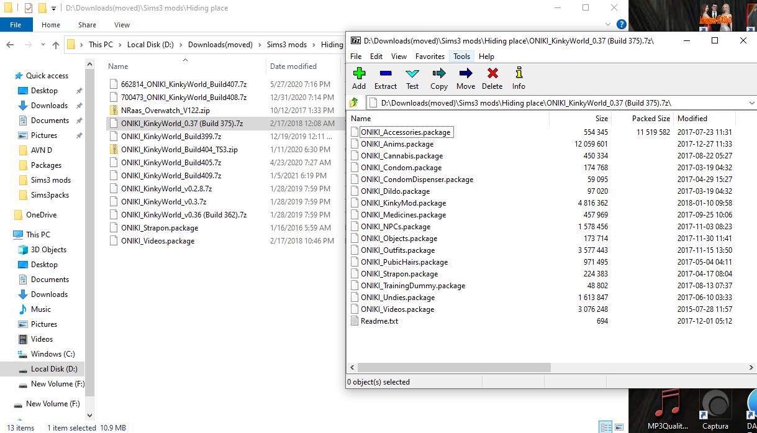
Task: Click the 7-Zip horizontal scrollbar right arrow
Action: coord(751,368)
